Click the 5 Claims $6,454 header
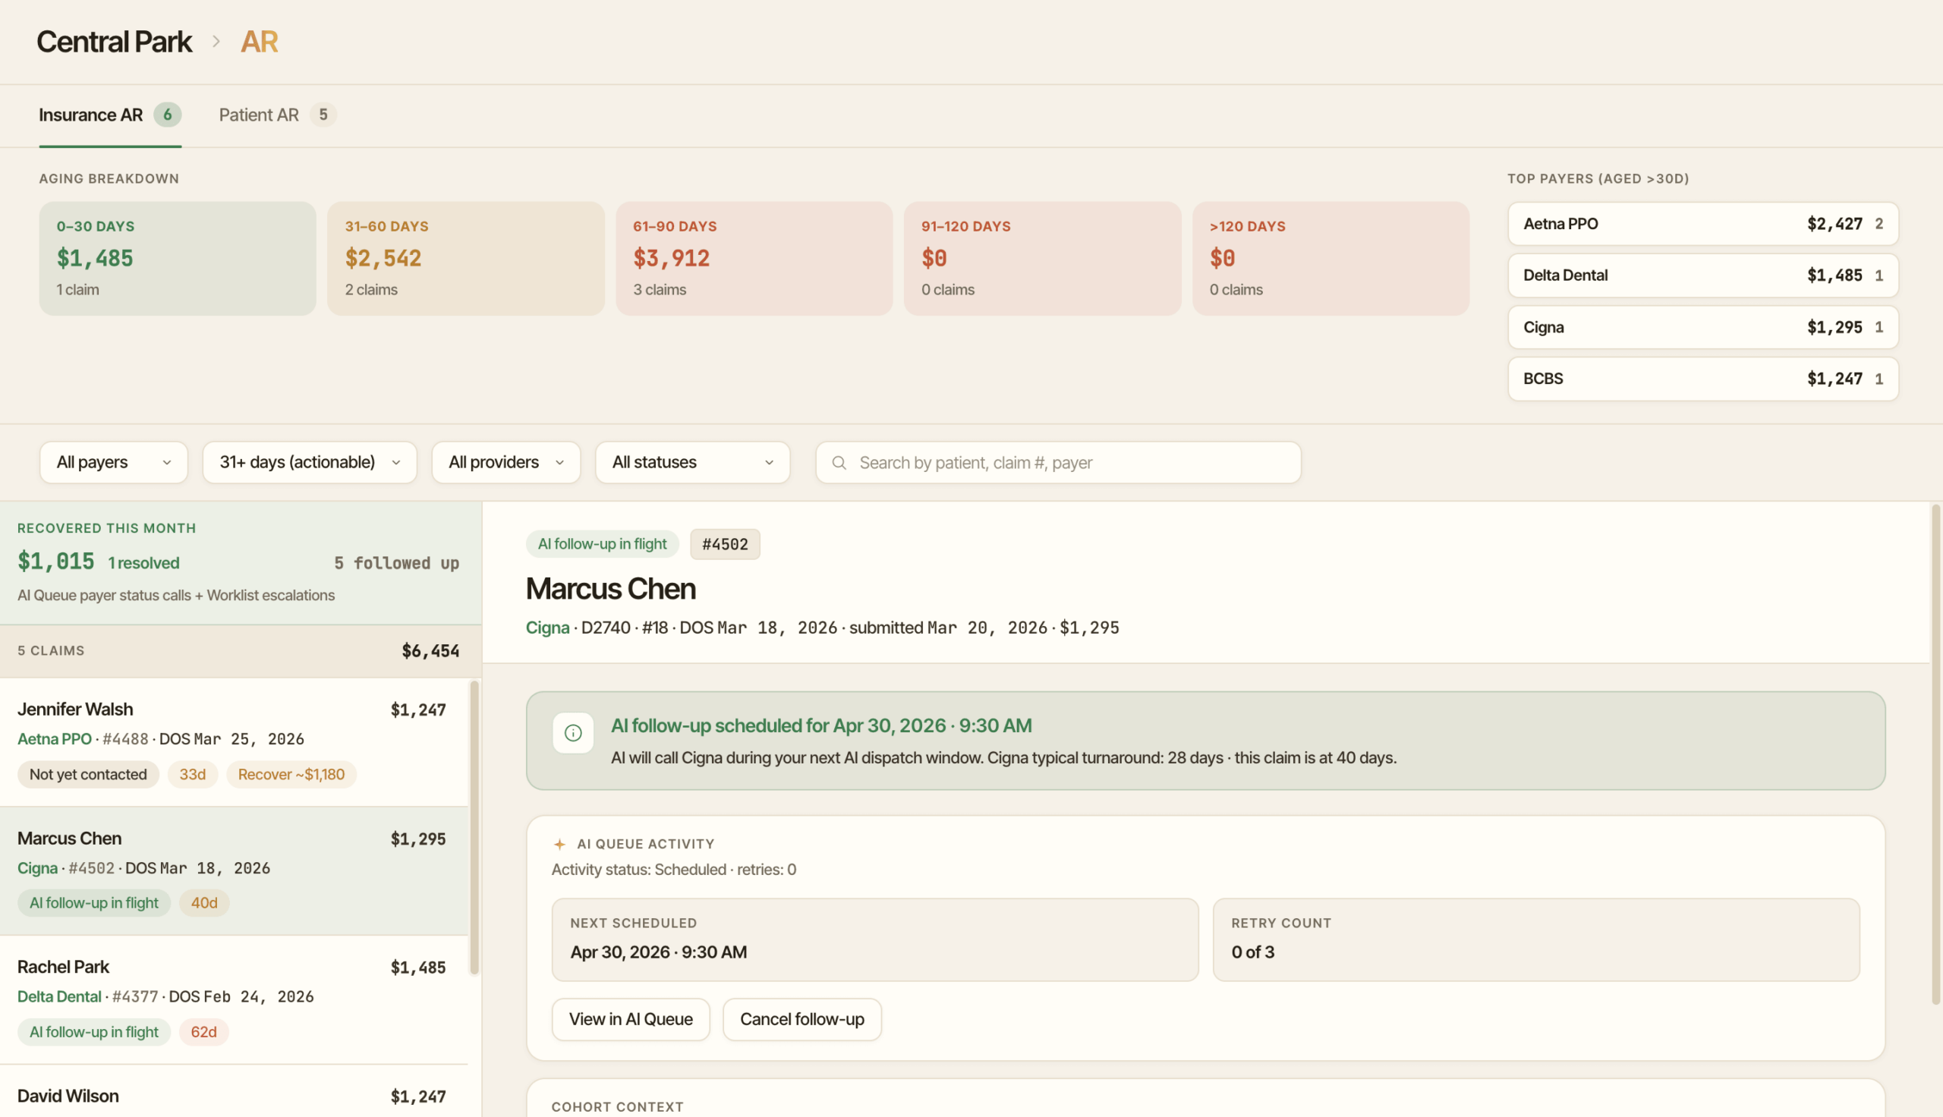This screenshot has width=1943, height=1117. [241, 651]
